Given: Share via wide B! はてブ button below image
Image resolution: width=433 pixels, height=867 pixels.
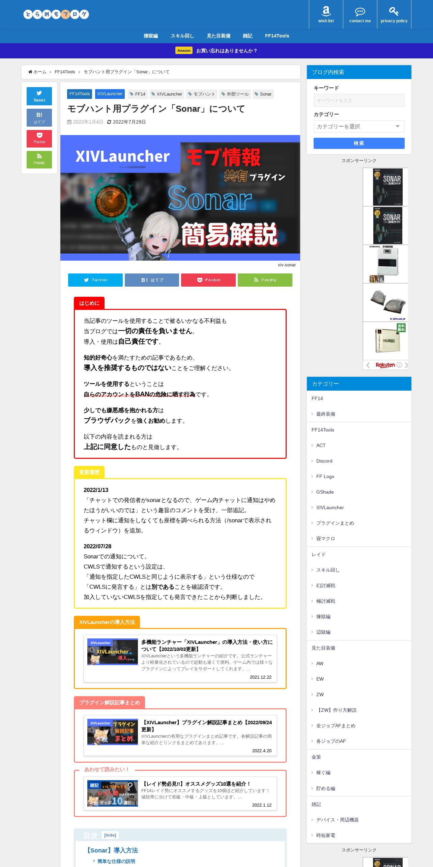Looking at the screenshot, I should [152, 280].
